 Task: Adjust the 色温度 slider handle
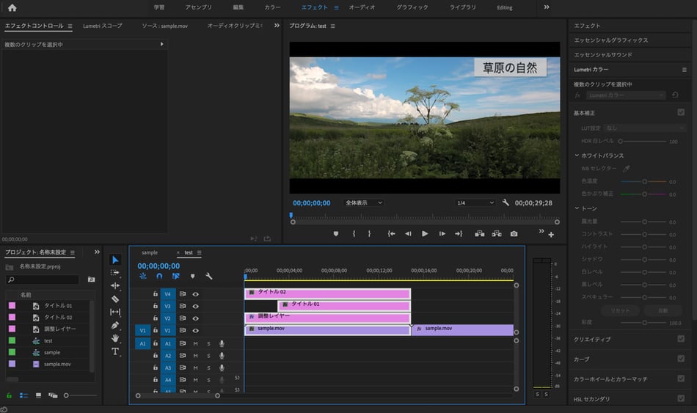(644, 181)
